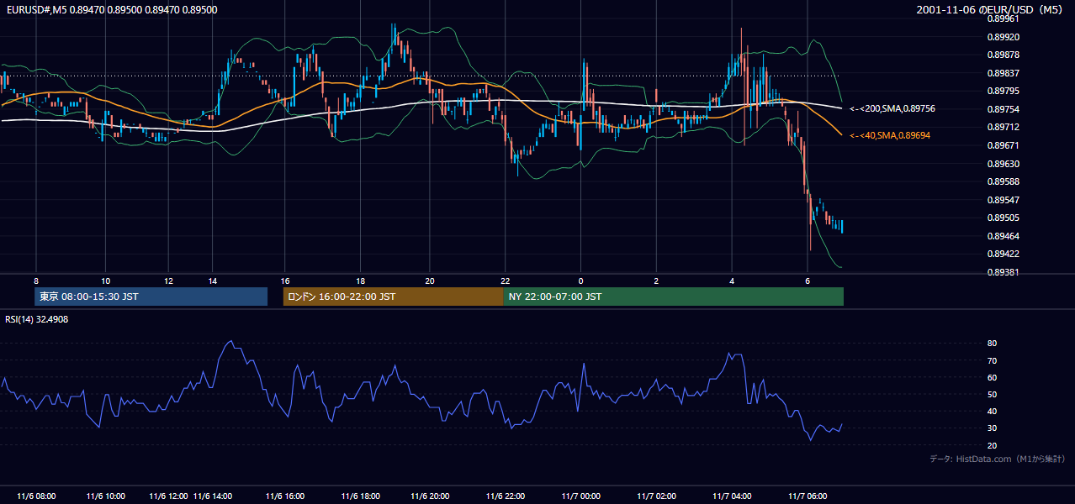The height and width of the screenshot is (504, 1075).
Task: Click the bottom time label 11/6 16:00
Action: tap(284, 496)
